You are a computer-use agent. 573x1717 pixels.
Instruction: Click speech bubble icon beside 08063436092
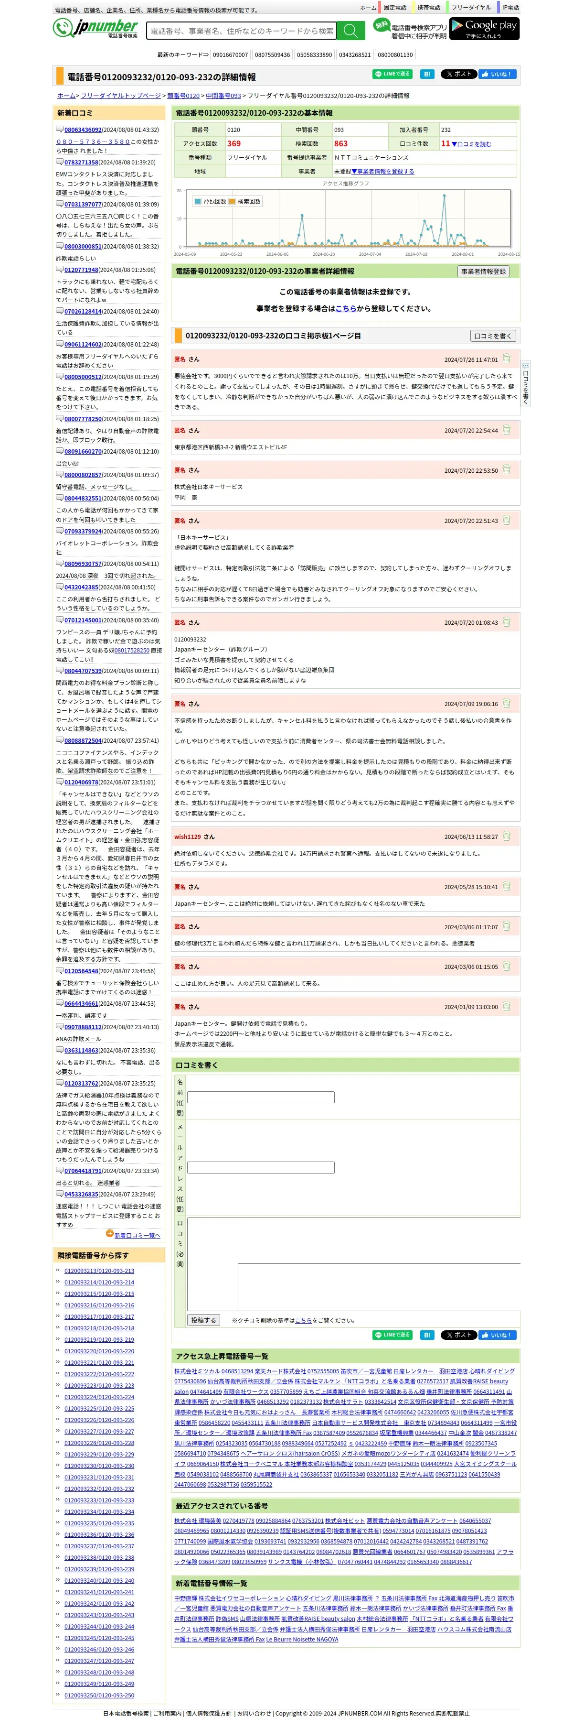(59, 130)
